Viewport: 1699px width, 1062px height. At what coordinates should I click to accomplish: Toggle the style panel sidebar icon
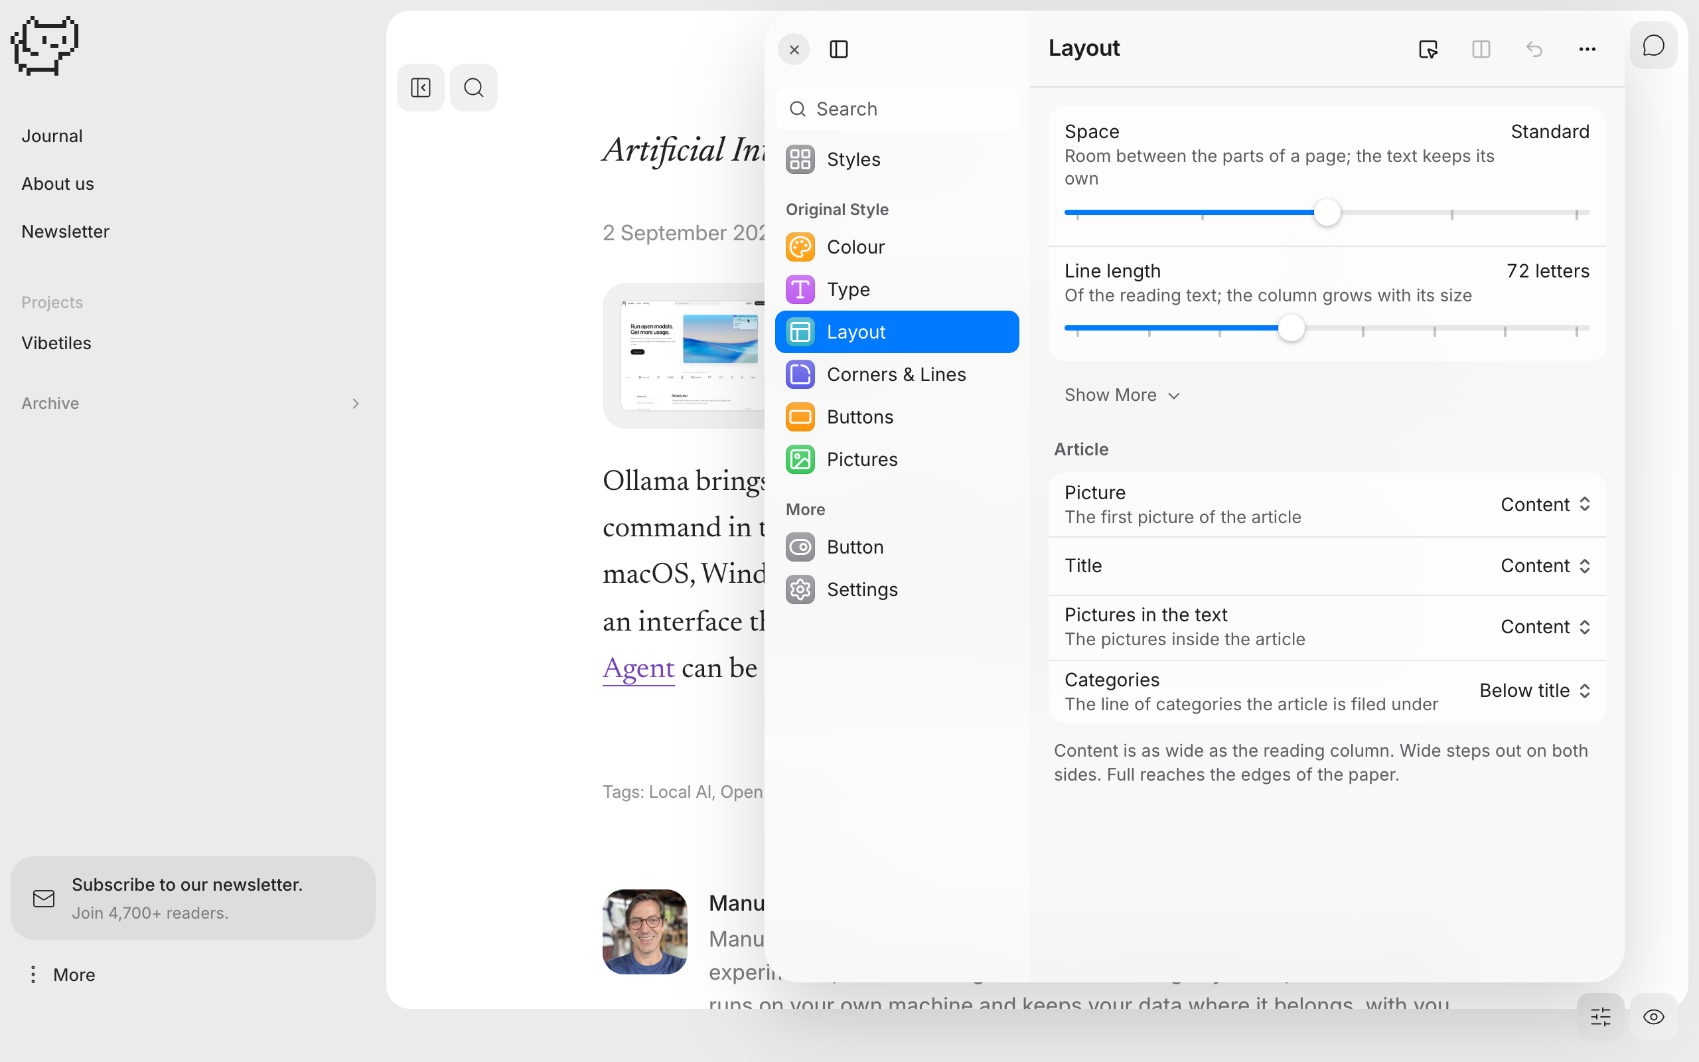839,49
